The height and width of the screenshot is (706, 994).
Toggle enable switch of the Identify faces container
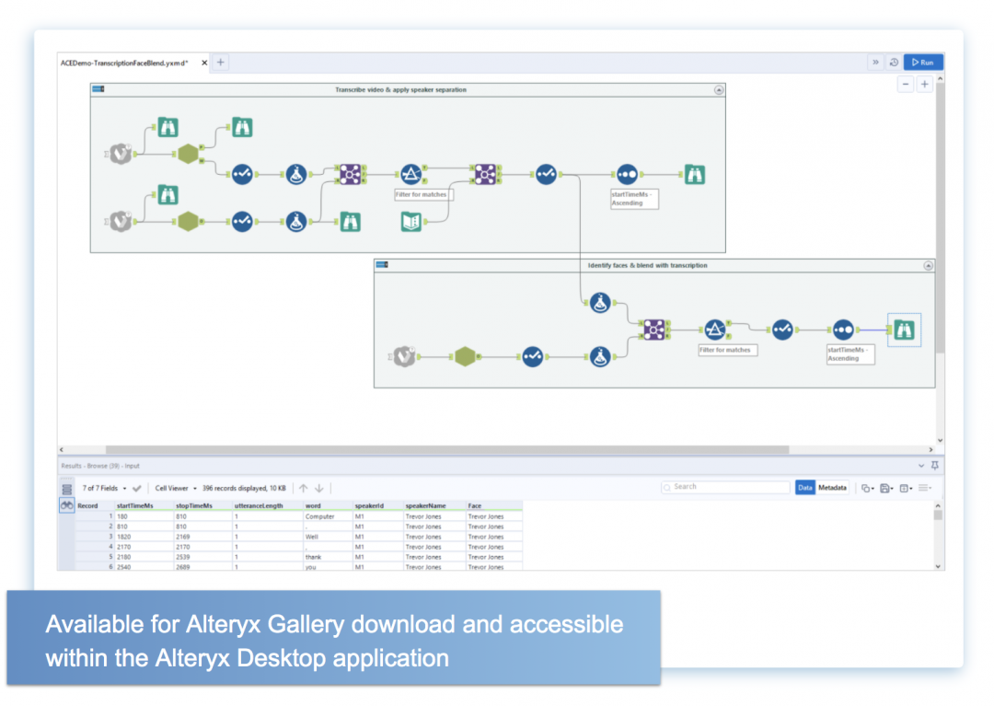click(x=382, y=265)
